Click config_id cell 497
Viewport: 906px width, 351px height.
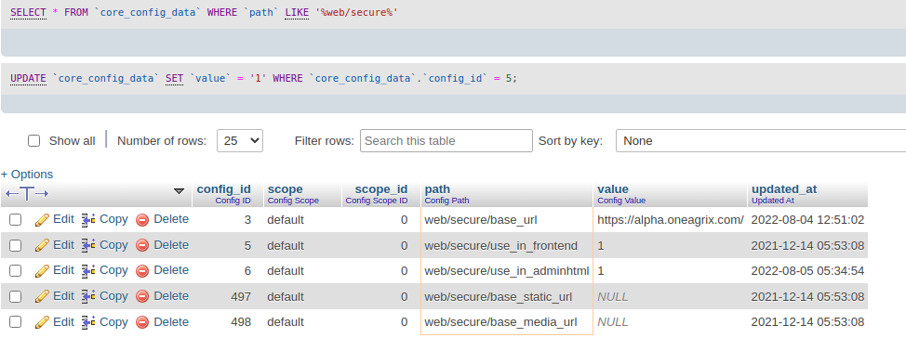coord(241,297)
